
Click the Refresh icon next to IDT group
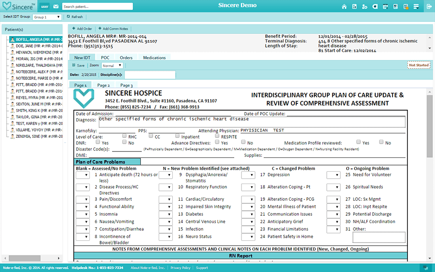click(x=68, y=17)
